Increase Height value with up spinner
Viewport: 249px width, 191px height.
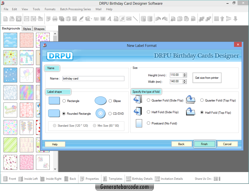(x=185, y=74)
